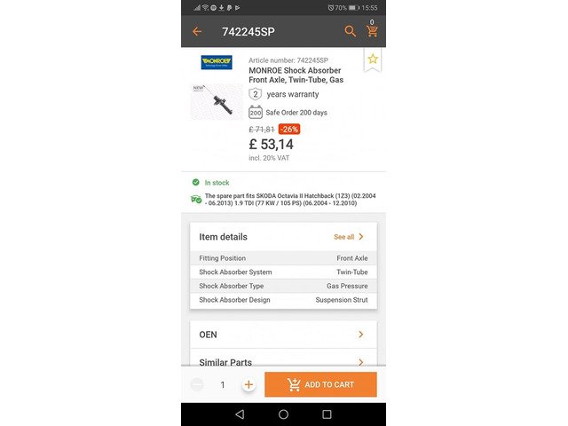The width and height of the screenshot is (568, 426).
Task: Add product to favorites star
Action: click(373, 59)
